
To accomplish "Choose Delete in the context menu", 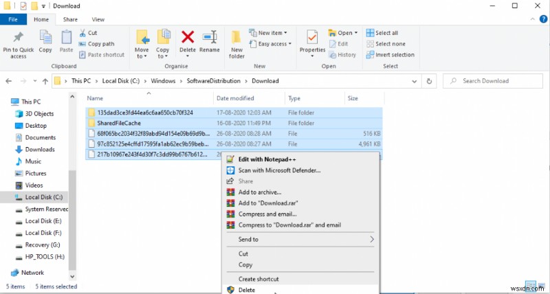I will click(300, 290).
